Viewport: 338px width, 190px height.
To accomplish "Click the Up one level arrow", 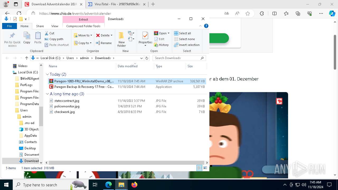I will [x=26, y=58].
